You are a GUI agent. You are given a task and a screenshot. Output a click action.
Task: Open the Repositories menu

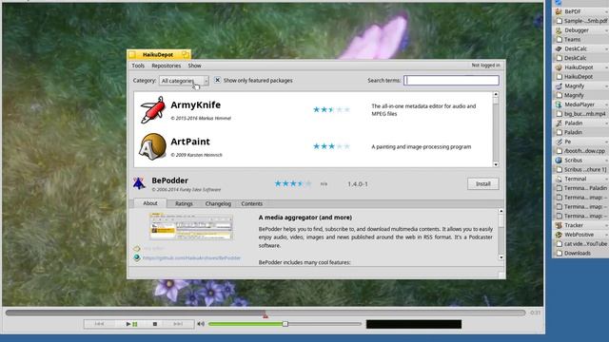tap(167, 66)
